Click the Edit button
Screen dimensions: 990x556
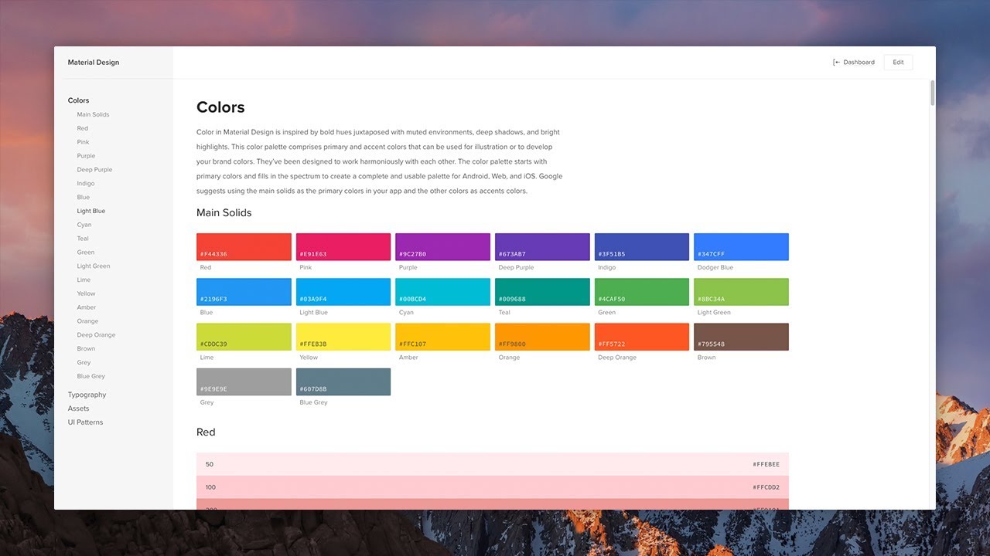point(898,63)
